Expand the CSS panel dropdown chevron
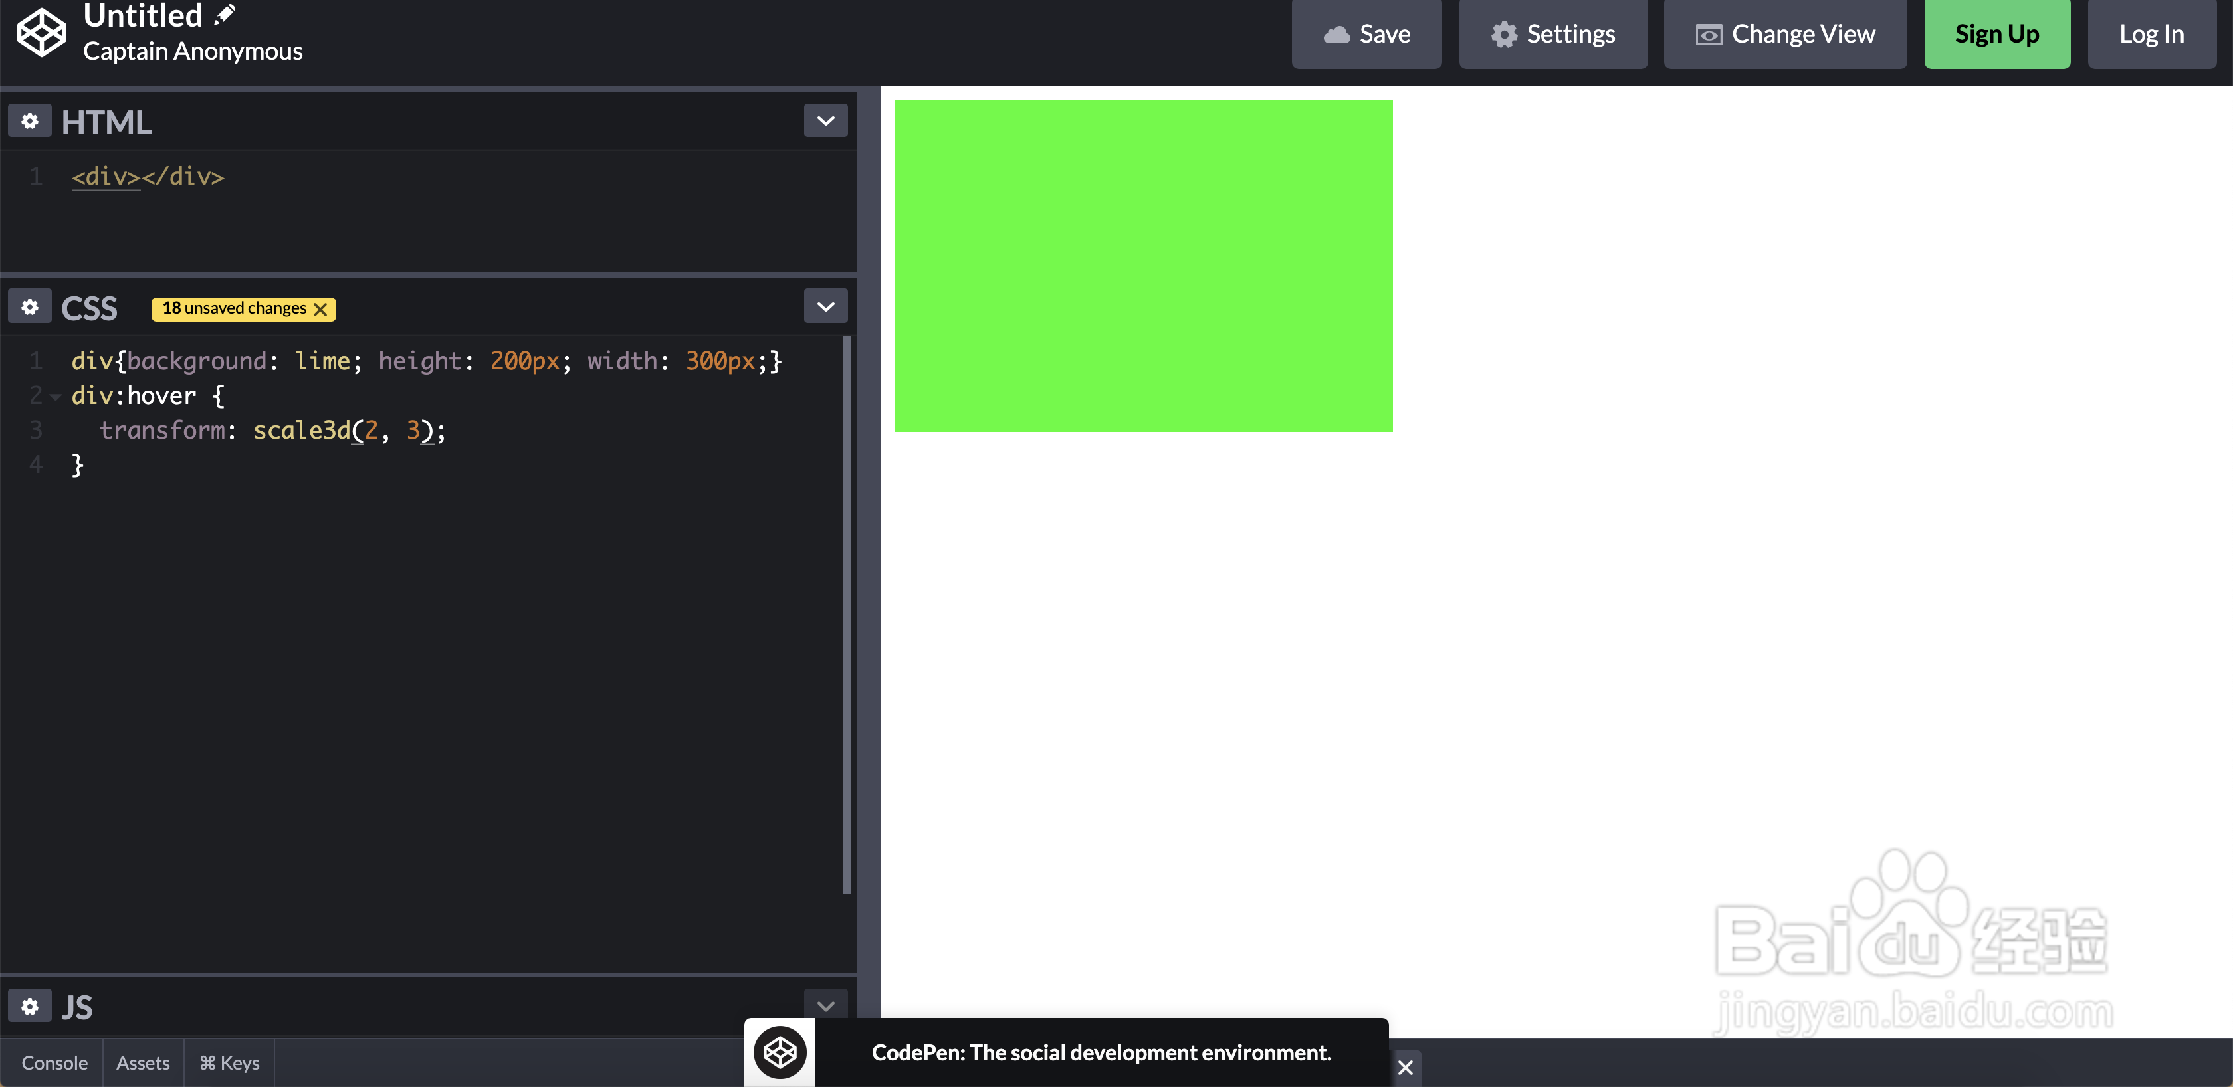Viewport: 2233px width, 1087px height. coord(825,306)
